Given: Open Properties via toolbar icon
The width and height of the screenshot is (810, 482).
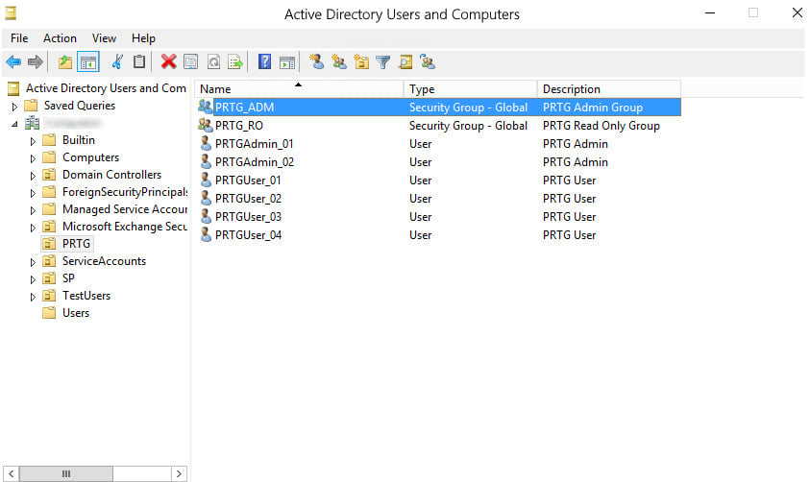Looking at the screenshot, I should [x=190, y=62].
